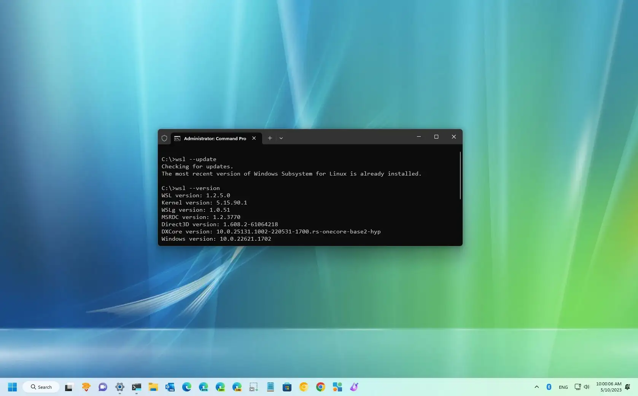Viewport: 638px width, 396px height.
Task: Toggle Bluetooth from the system tray
Action: tap(549, 387)
